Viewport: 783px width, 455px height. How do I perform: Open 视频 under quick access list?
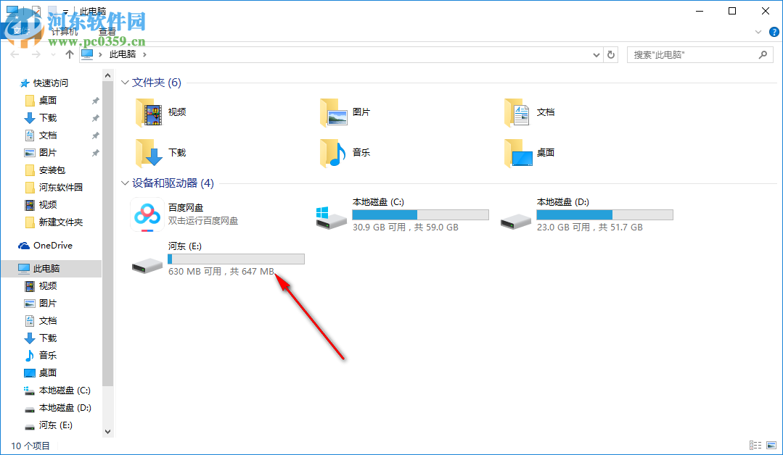pos(47,205)
